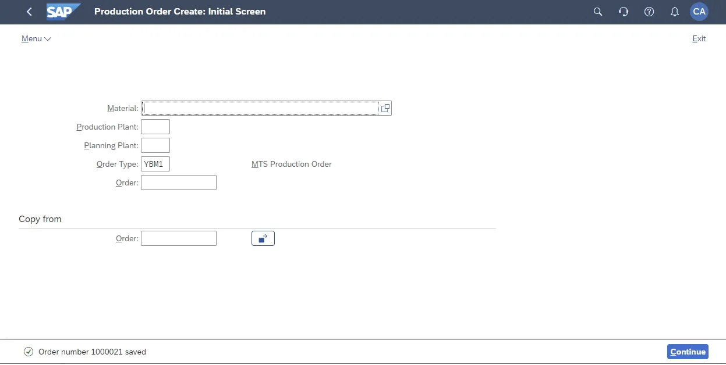Open the search magnifier in header
Viewport: 726px width, 365px height.
(597, 12)
